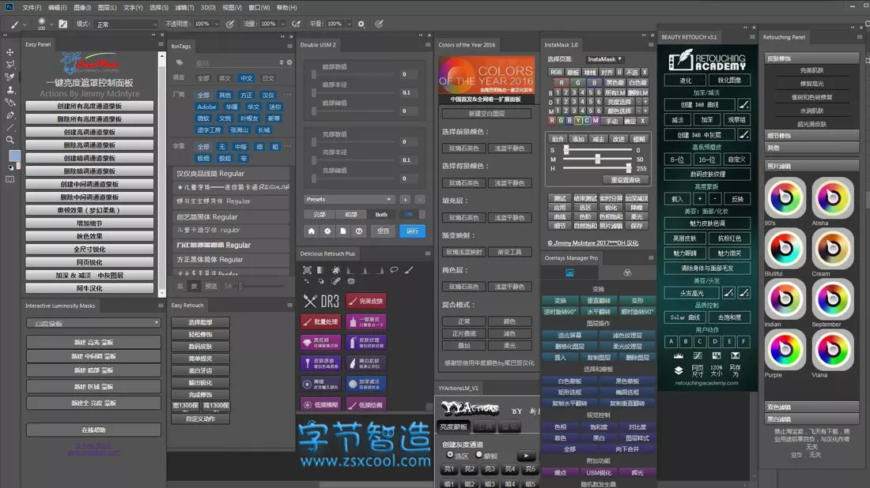Click the September color wheel filter
This screenshot has height=488, width=870.
point(832,299)
